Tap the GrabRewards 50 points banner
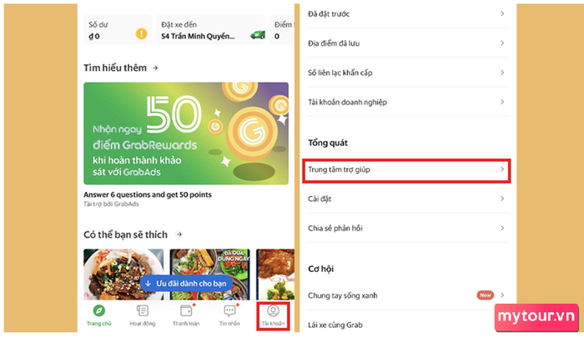 [186, 134]
